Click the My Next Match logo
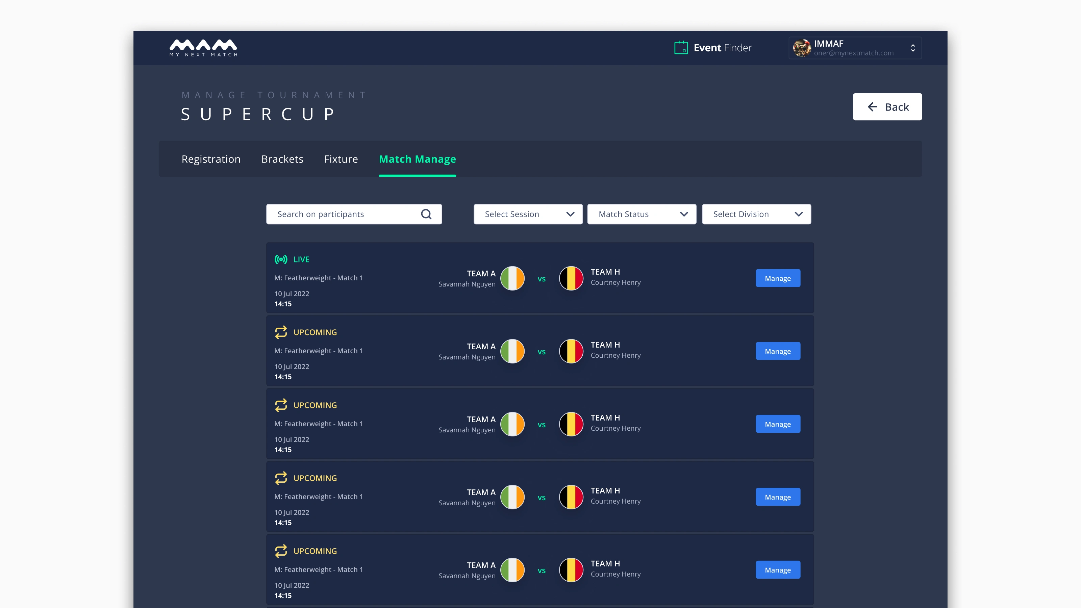 (x=203, y=48)
